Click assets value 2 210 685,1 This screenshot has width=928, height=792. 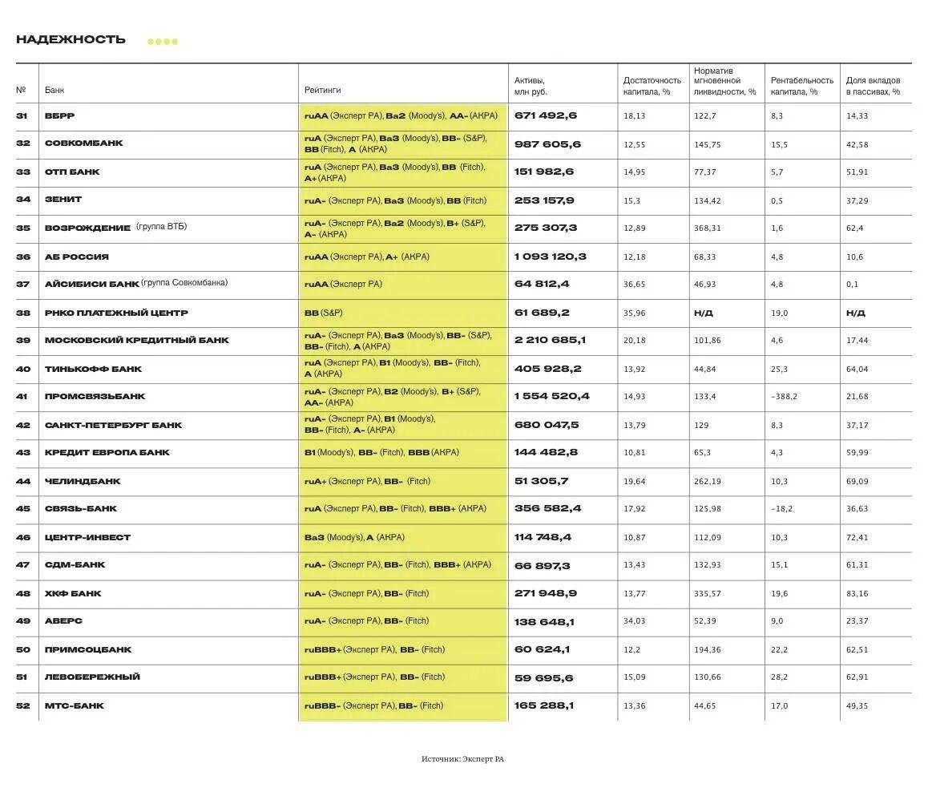pyautogui.click(x=551, y=341)
